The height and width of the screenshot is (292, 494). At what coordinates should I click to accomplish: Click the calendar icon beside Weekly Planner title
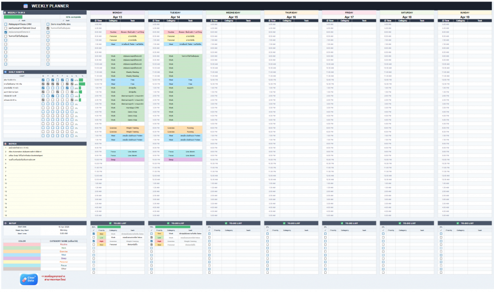26,6
